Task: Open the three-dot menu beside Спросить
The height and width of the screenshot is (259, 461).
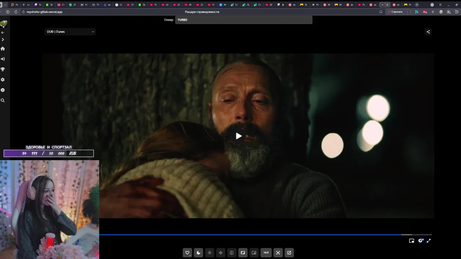Action: pyautogui.click(x=407, y=12)
